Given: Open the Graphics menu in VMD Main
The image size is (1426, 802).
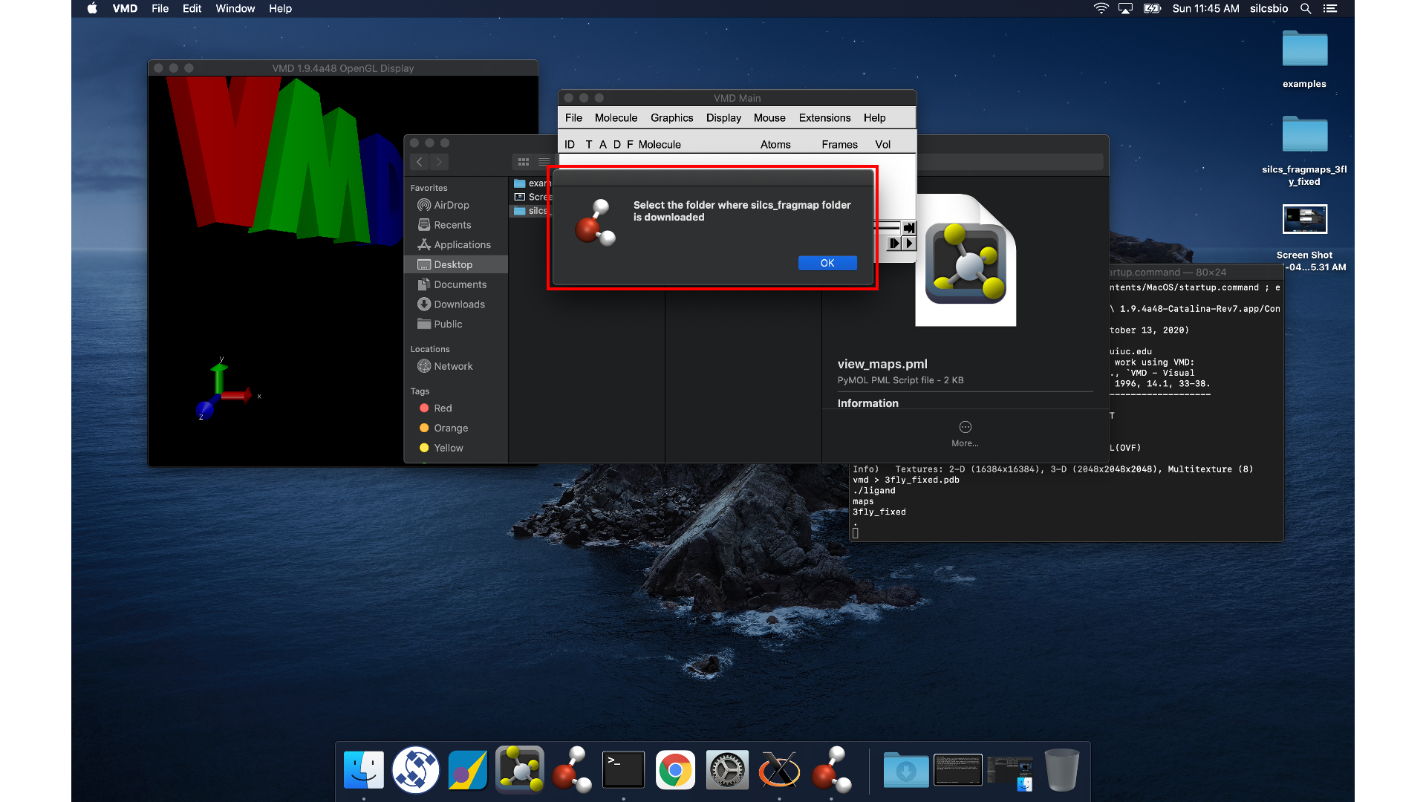Looking at the screenshot, I should [671, 117].
